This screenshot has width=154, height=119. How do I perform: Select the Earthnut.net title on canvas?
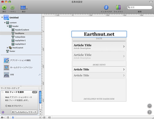pos(99,34)
